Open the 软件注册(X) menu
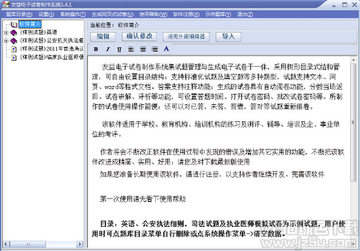The width and height of the screenshot is (360, 251). 186,14
